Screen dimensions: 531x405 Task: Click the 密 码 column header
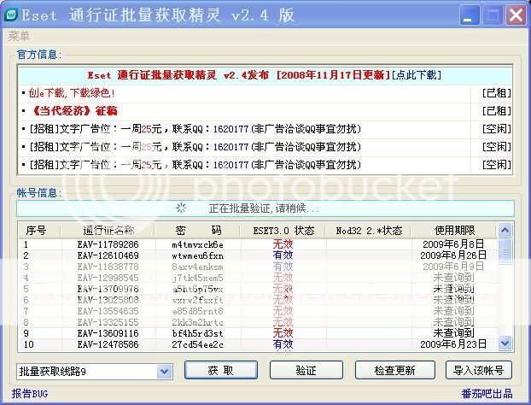[x=198, y=231]
